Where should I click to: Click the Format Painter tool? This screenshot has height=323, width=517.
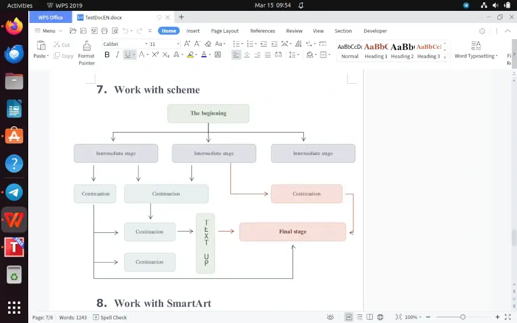[x=86, y=52]
